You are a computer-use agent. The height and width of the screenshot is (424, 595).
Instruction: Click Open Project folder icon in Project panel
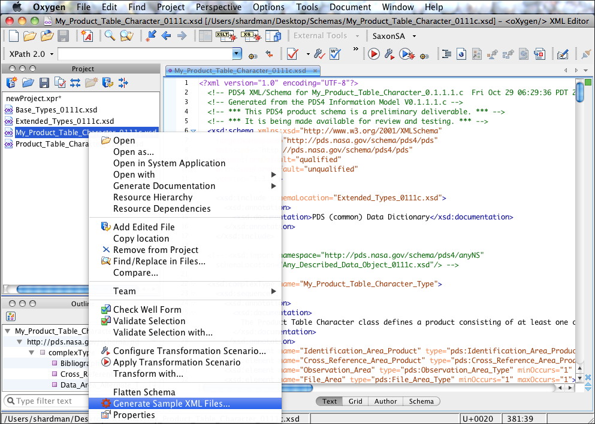tap(28, 83)
